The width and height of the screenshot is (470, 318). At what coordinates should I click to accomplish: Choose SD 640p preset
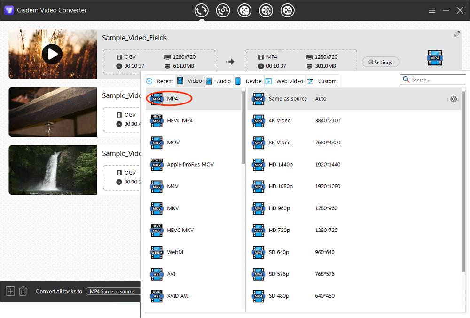354,252
